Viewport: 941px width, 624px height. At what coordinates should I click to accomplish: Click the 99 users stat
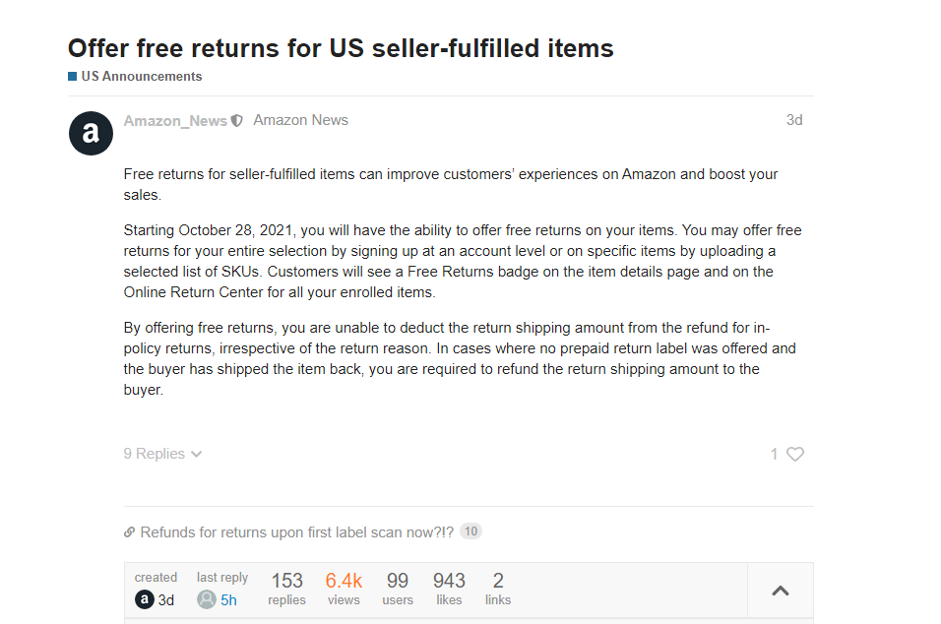pyautogui.click(x=397, y=589)
